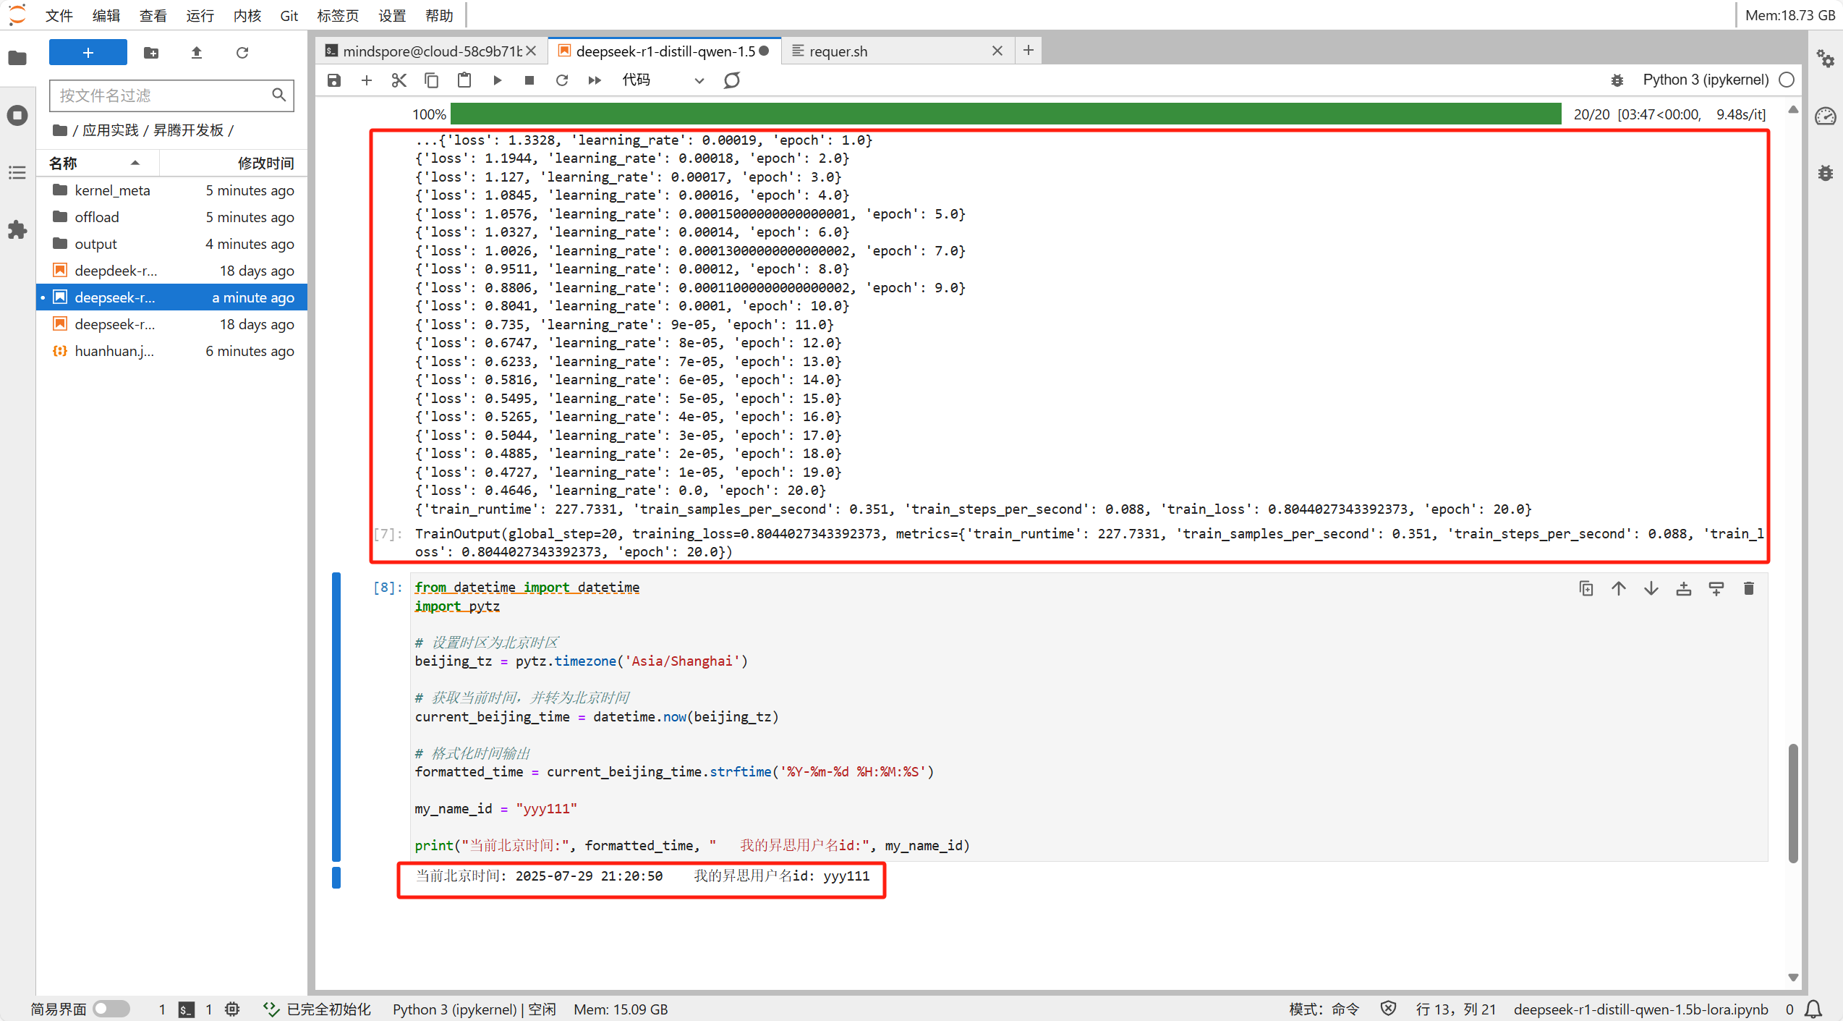Viewport: 1843px width, 1021px height.
Task: Open the extension manager puzzle icon
Action: pyautogui.click(x=17, y=230)
